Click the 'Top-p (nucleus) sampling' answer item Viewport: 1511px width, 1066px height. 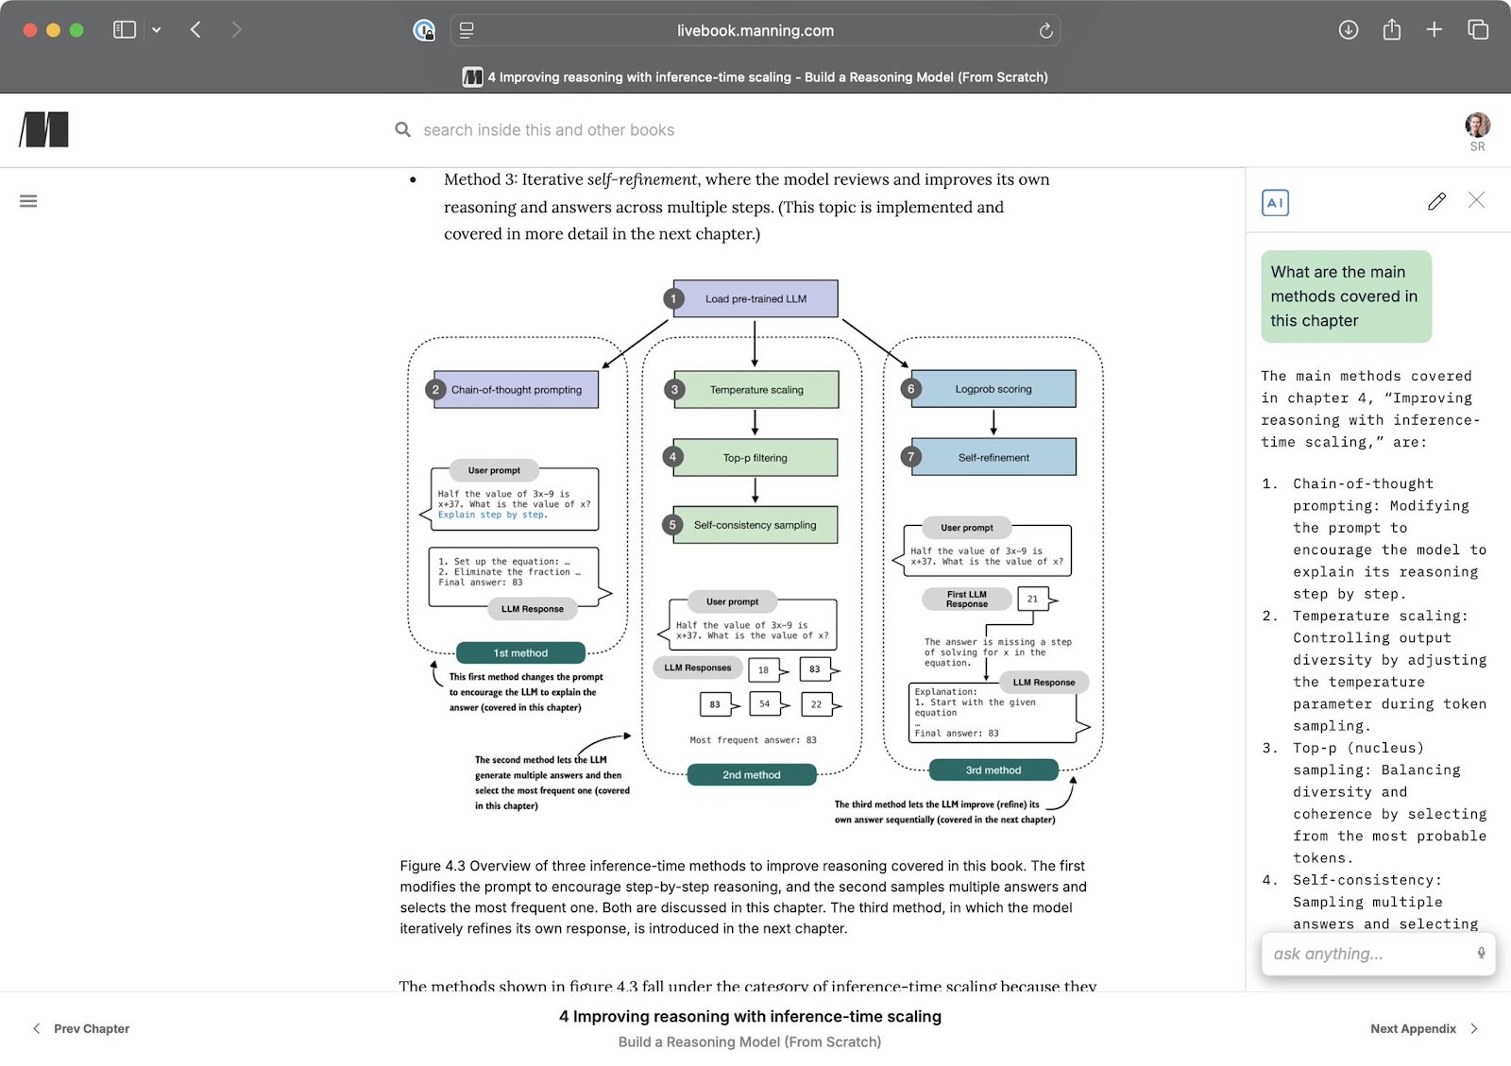tap(1374, 803)
